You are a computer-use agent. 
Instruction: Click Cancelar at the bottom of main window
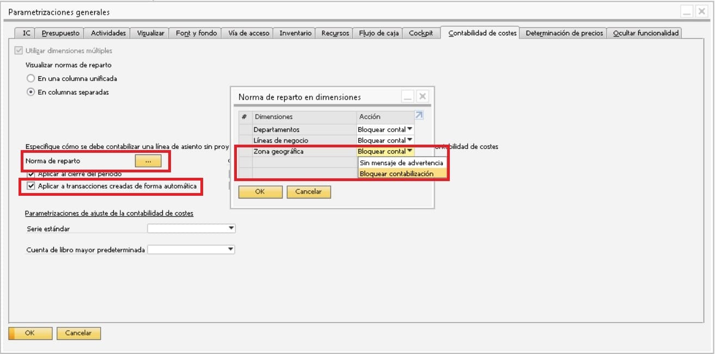click(x=78, y=333)
